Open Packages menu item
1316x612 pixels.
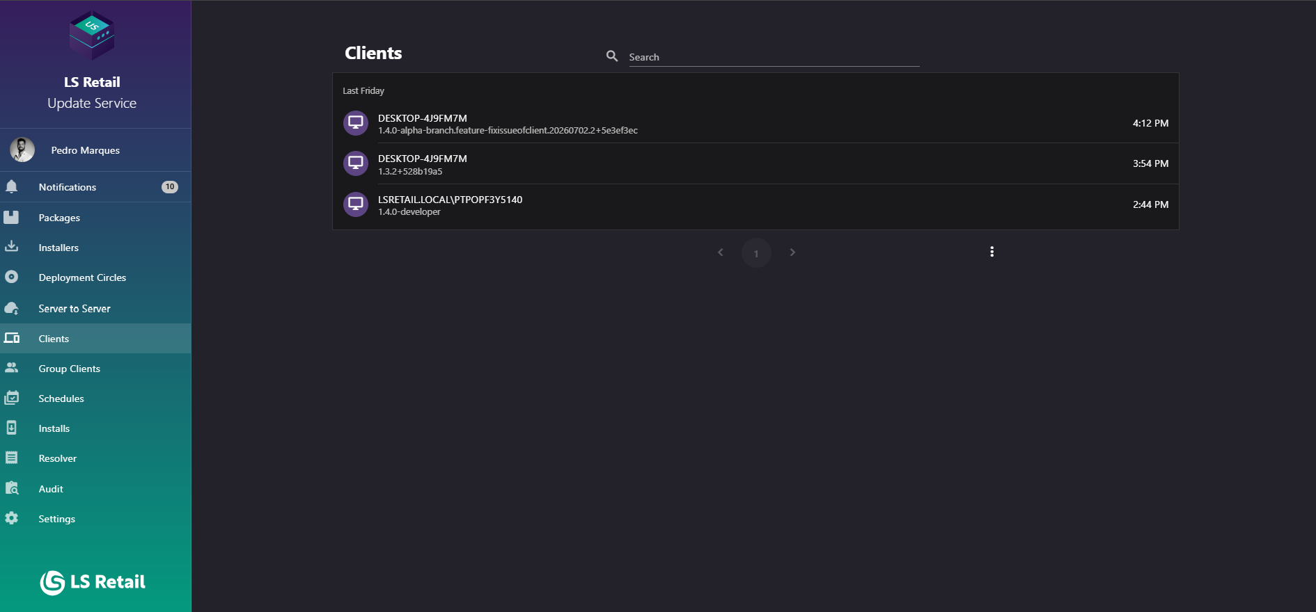tap(95, 218)
